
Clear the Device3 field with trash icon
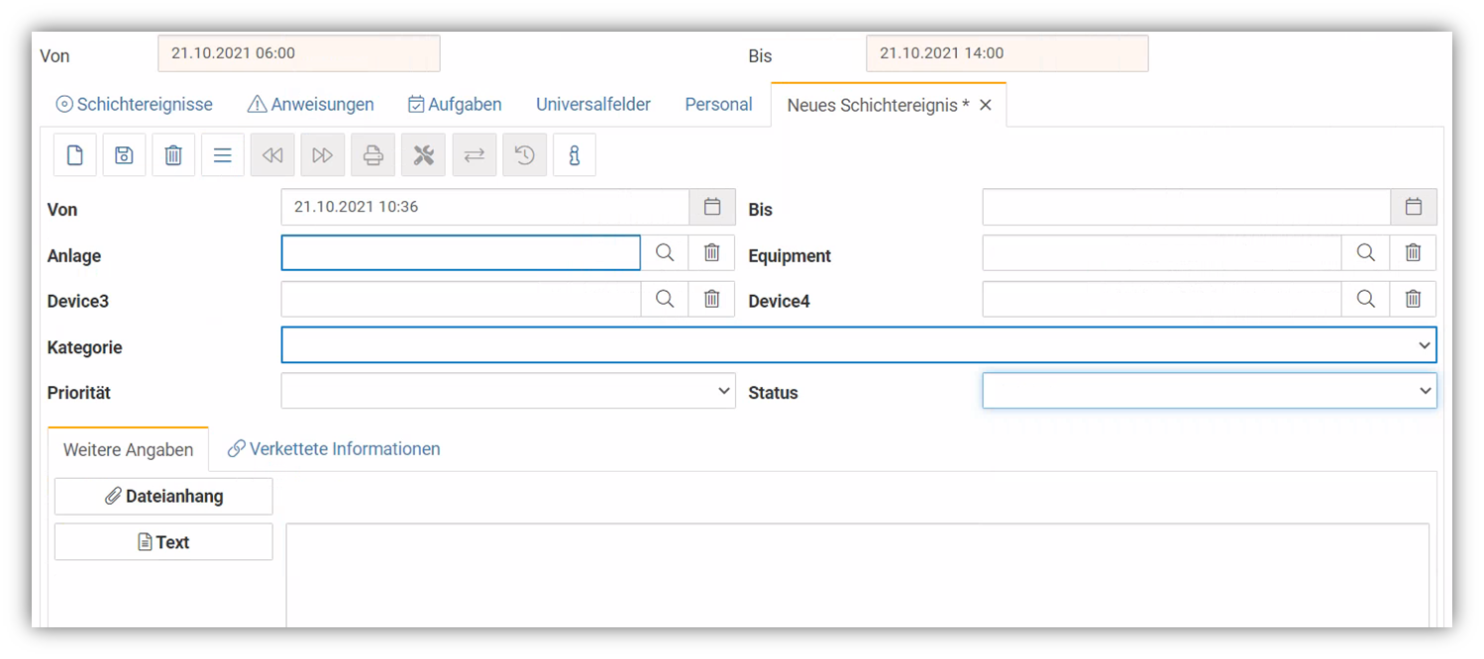pyautogui.click(x=712, y=299)
